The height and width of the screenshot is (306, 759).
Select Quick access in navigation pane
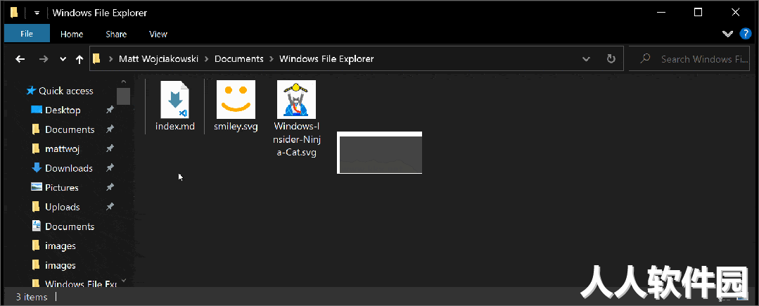66,91
